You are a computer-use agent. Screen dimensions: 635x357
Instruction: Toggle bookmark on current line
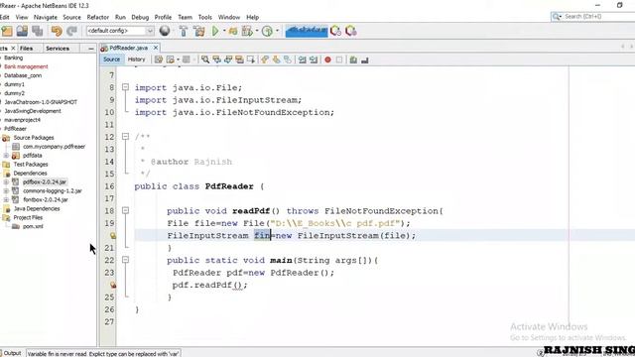click(x=288, y=59)
